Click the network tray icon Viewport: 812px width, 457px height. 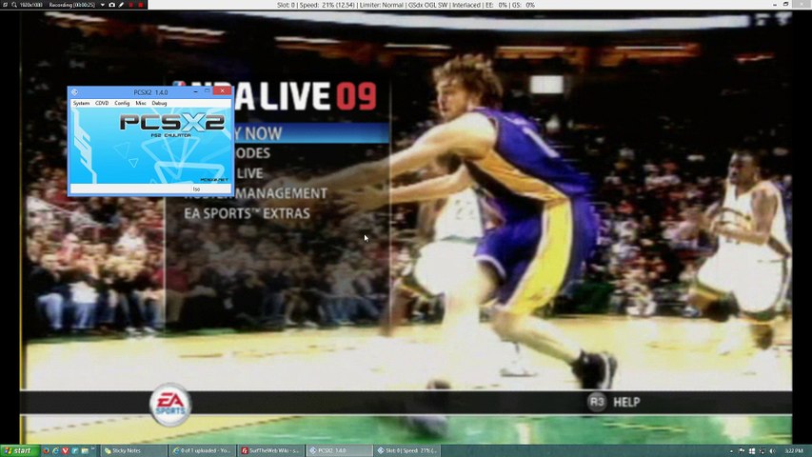click(762, 451)
